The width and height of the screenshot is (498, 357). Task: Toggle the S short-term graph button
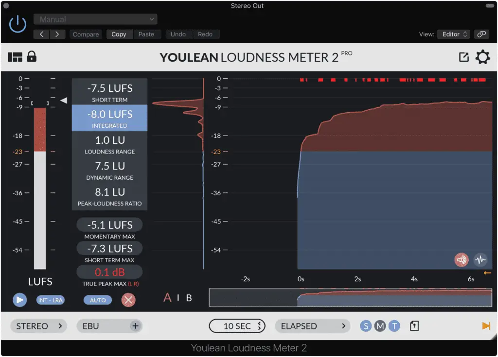366,326
